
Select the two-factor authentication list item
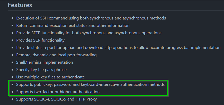58,92
